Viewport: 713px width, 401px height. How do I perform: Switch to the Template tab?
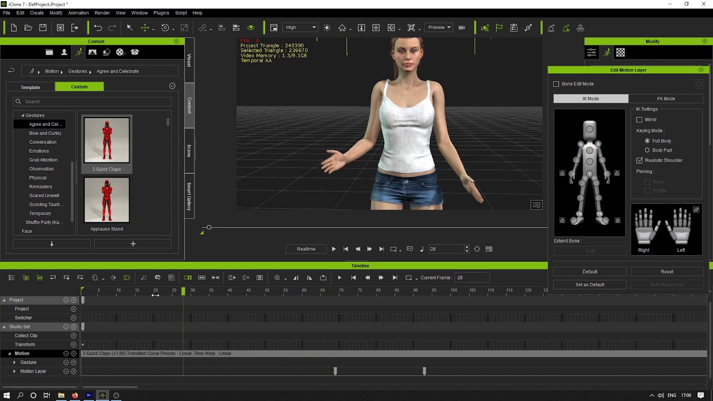pos(31,87)
